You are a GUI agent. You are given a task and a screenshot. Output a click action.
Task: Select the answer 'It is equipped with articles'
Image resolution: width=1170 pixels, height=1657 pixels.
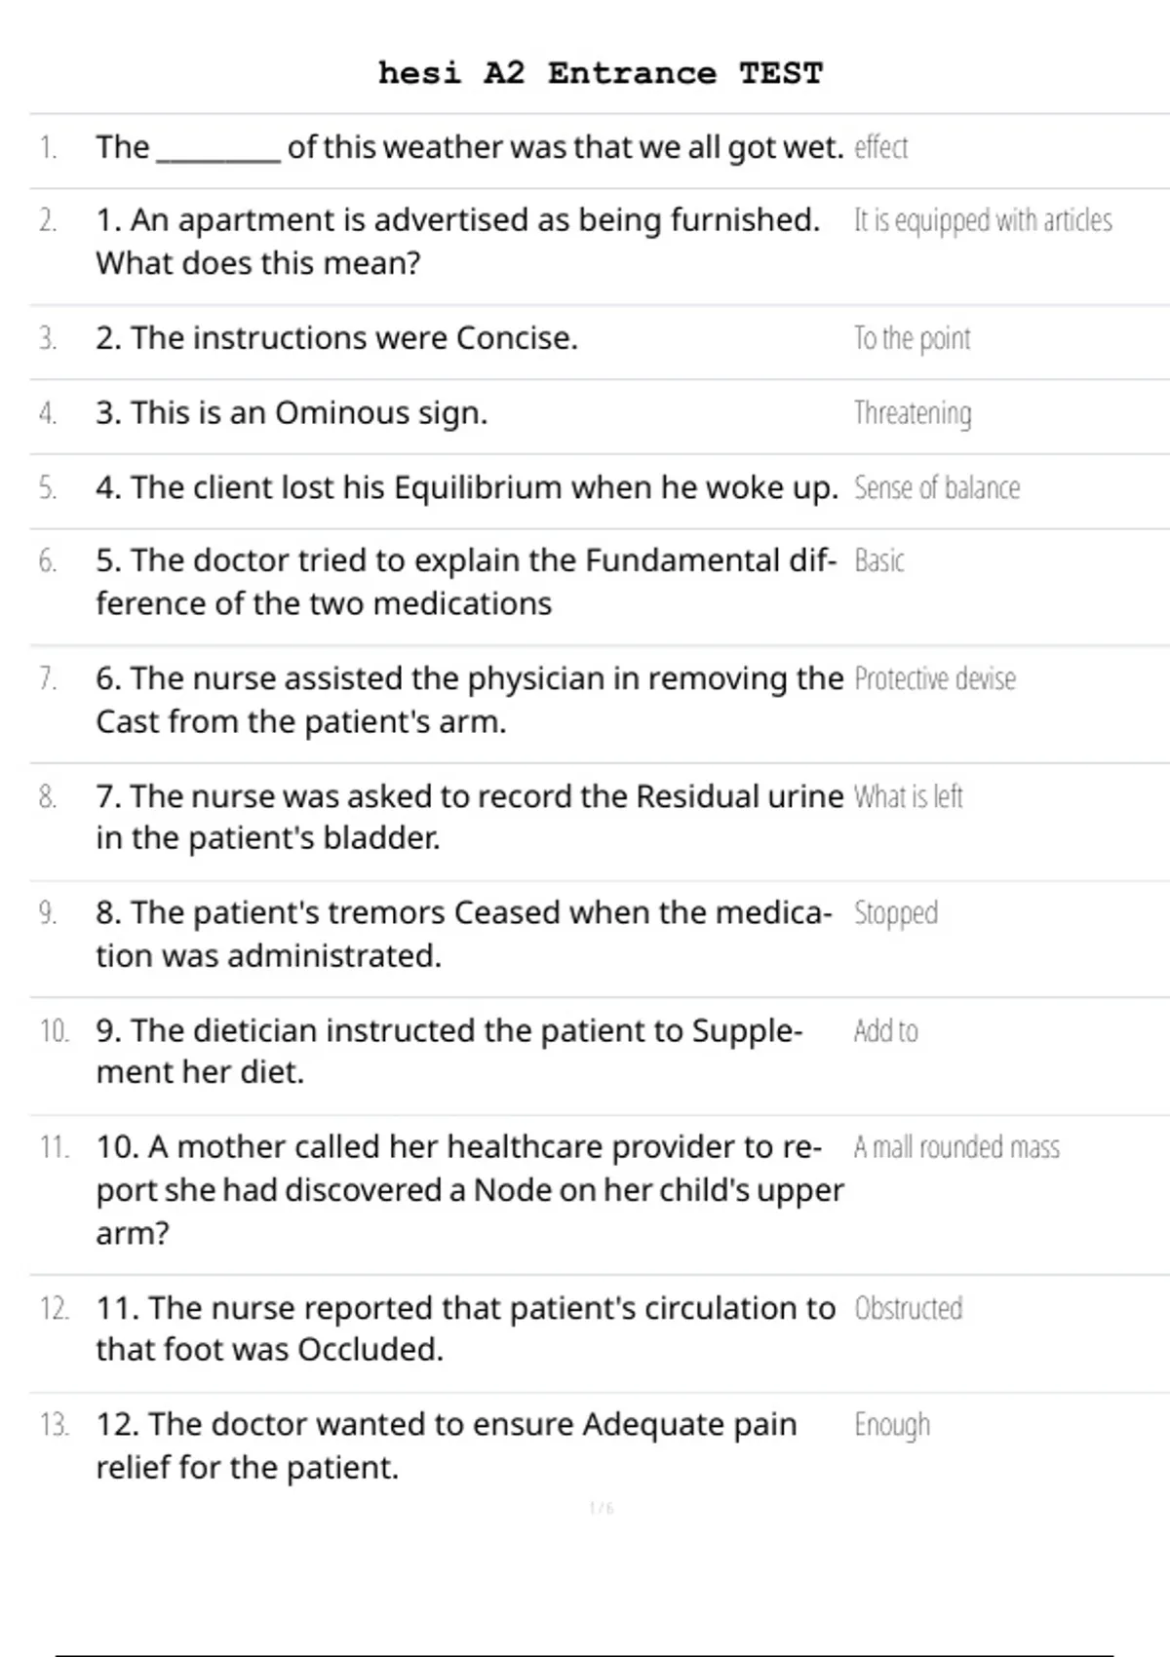click(x=983, y=221)
